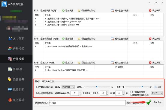Toggle the 原视频不随机合并 checkbox
This screenshot has width=166, height=110.
(131, 95)
